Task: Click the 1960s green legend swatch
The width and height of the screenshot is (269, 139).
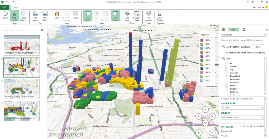Action: click(202, 60)
